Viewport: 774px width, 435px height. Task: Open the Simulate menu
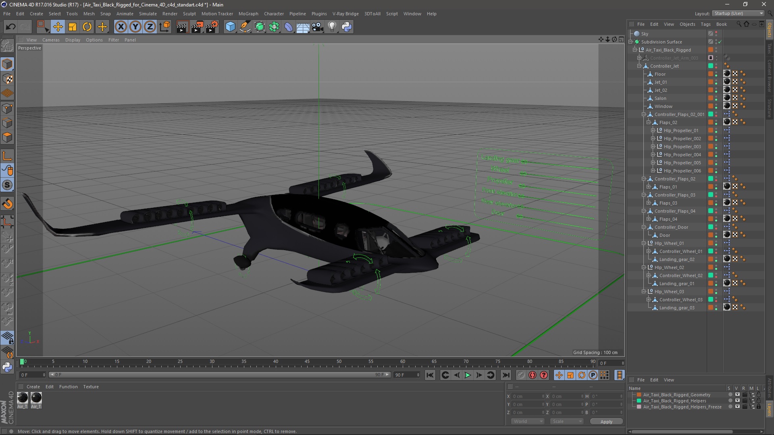148,14
